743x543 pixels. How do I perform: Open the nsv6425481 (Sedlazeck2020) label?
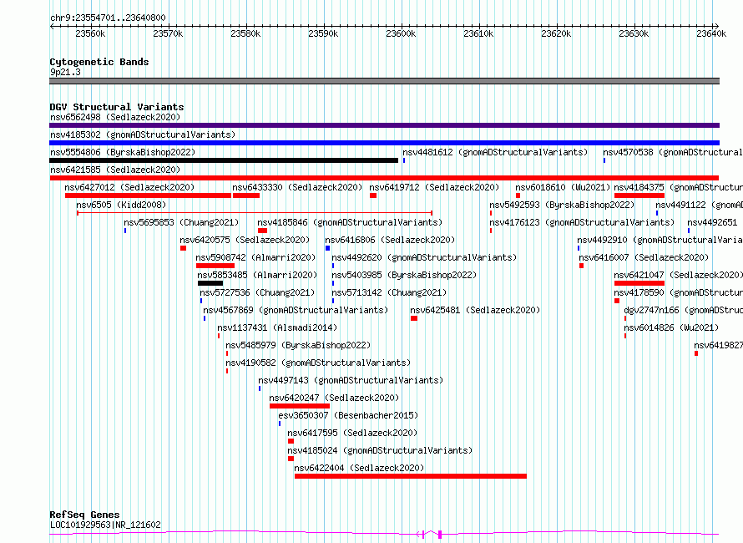tap(475, 310)
